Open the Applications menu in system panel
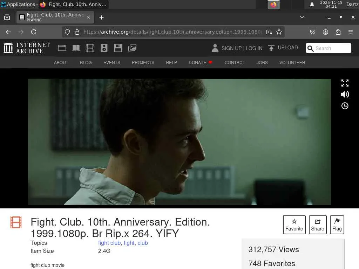This screenshot has width=359, height=269. coord(19,4)
